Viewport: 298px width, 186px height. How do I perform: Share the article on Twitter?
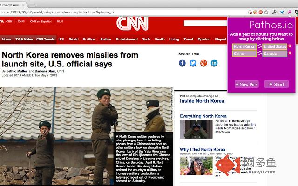(193, 63)
